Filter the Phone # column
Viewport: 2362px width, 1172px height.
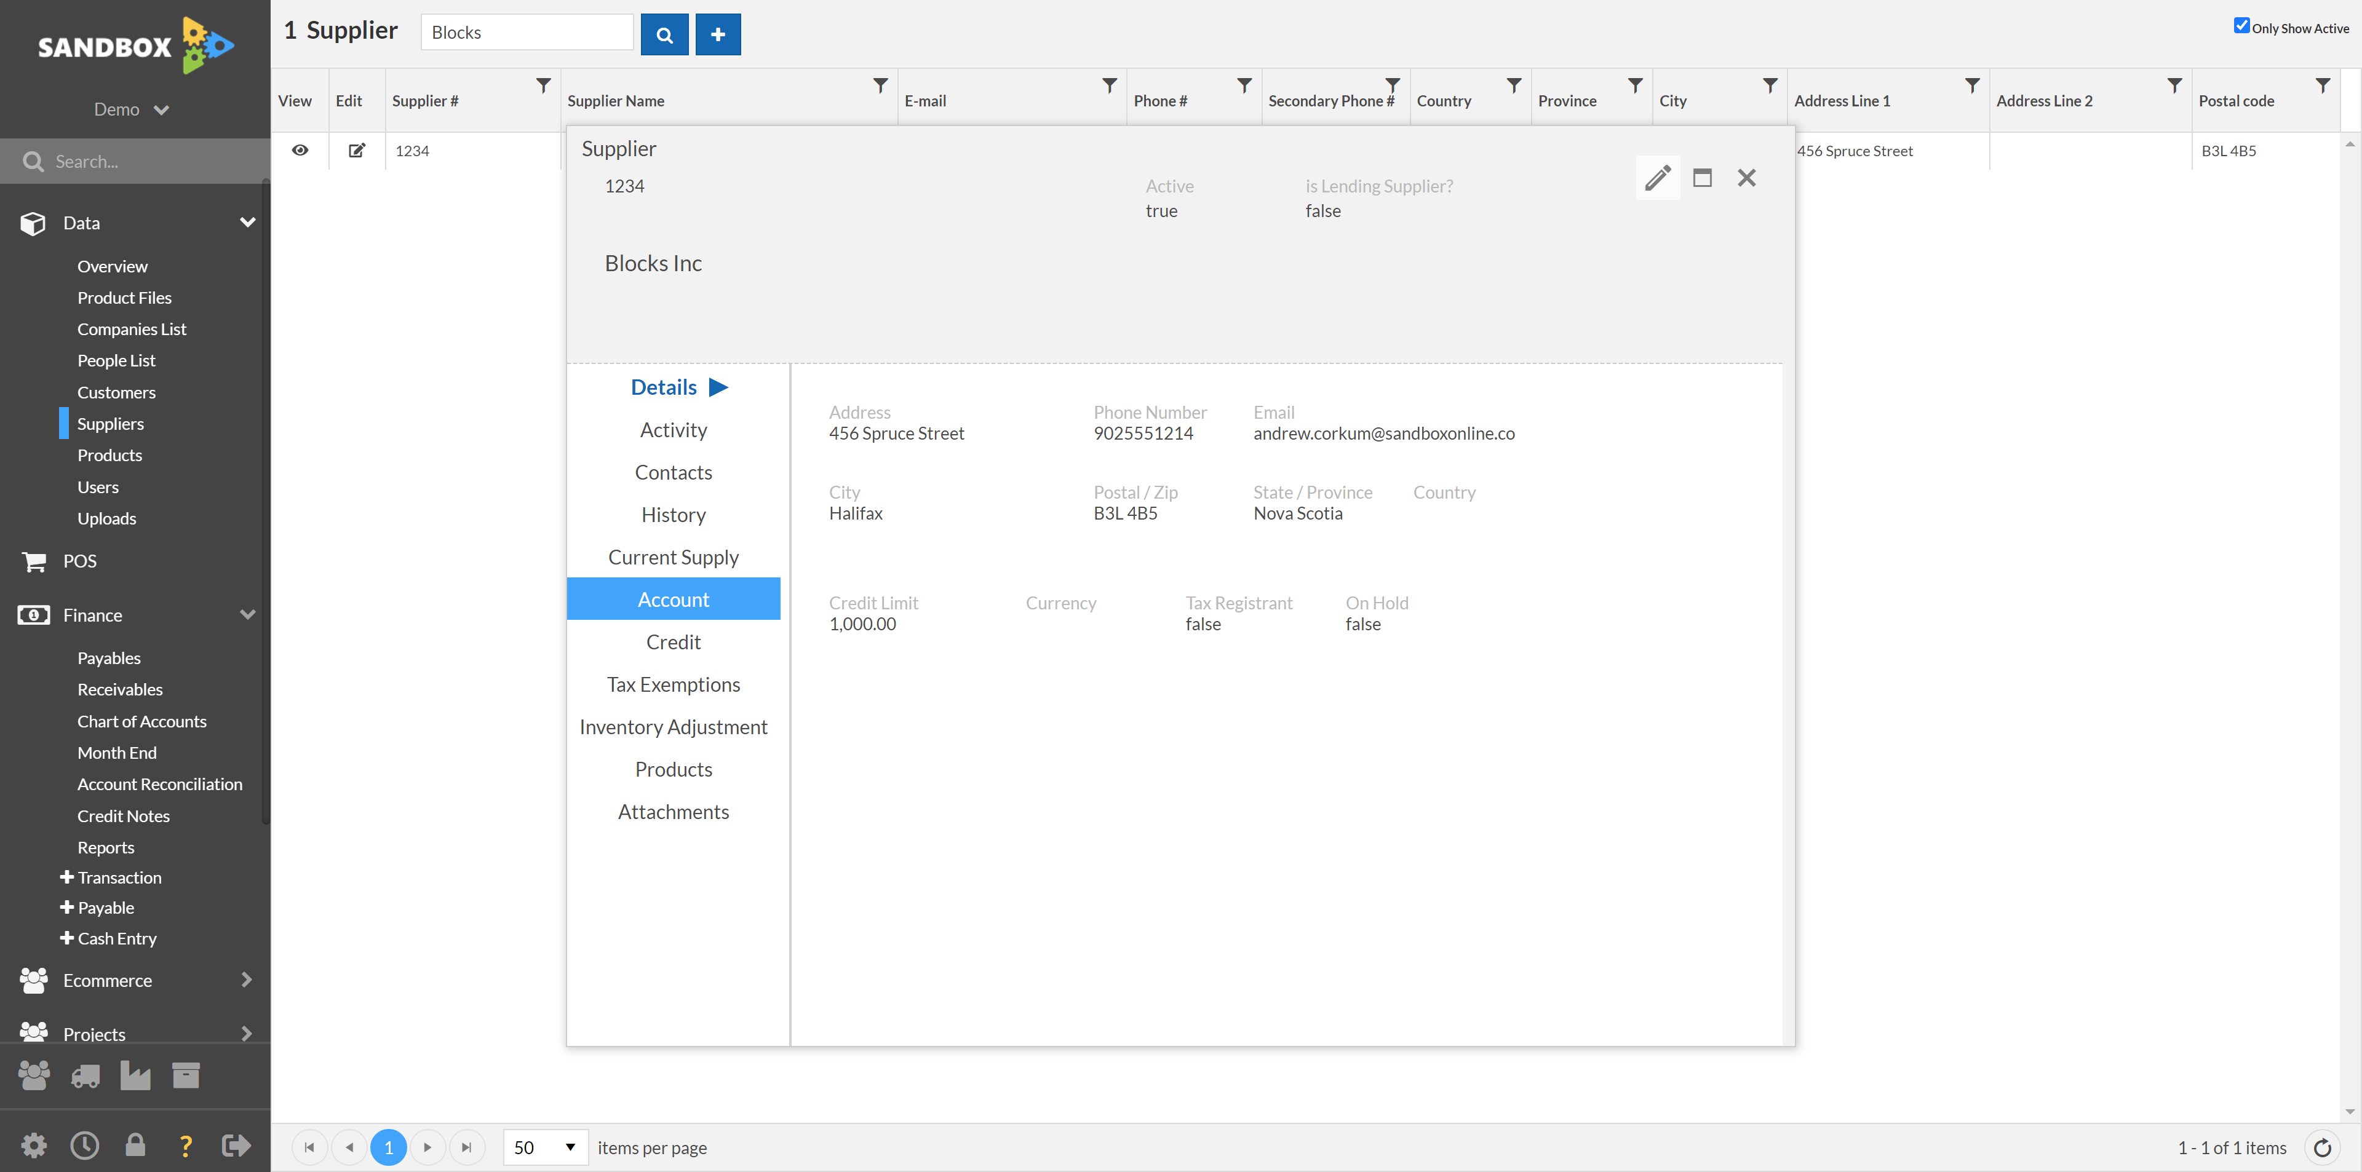(x=1244, y=85)
